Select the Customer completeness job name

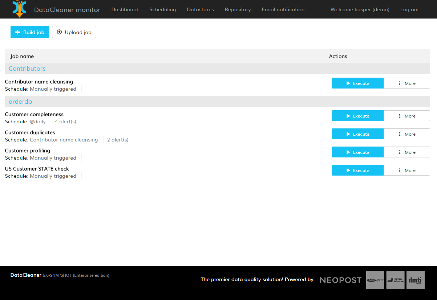pyautogui.click(x=34, y=114)
